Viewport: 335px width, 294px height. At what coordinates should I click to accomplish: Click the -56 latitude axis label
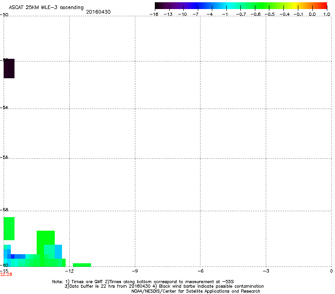[4, 157]
